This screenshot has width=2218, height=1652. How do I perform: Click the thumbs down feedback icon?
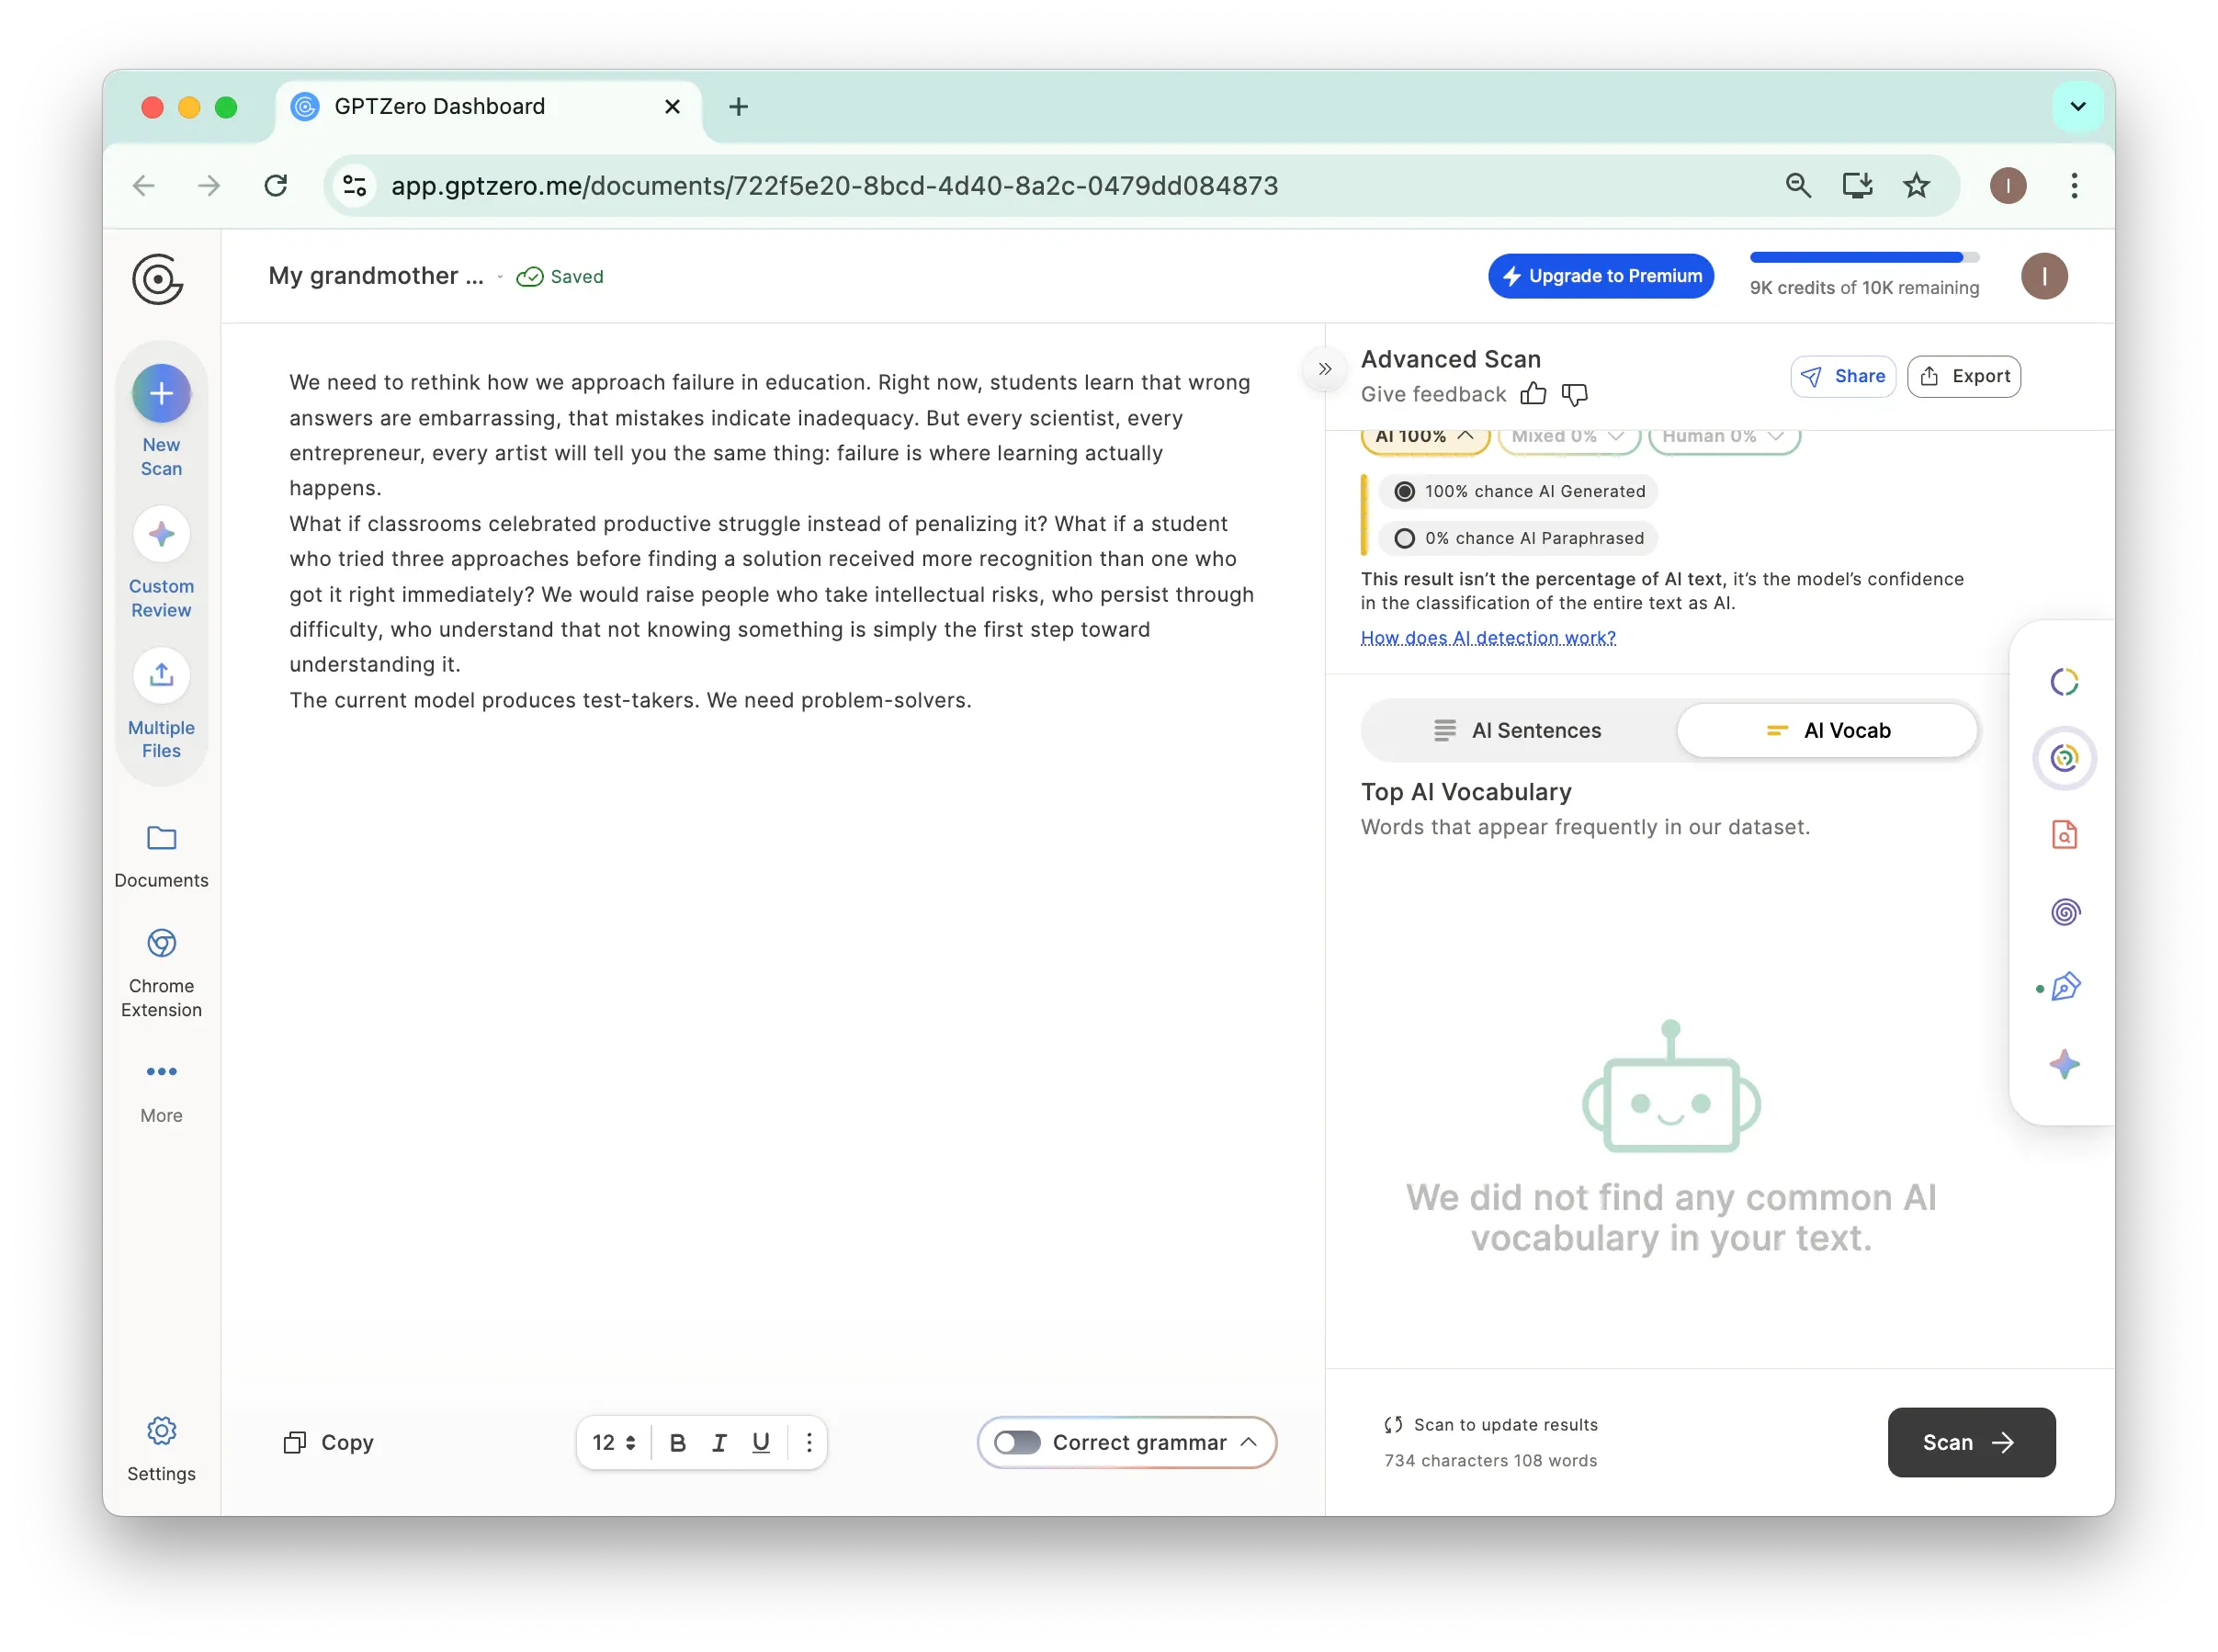click(x=1574, y=394)
